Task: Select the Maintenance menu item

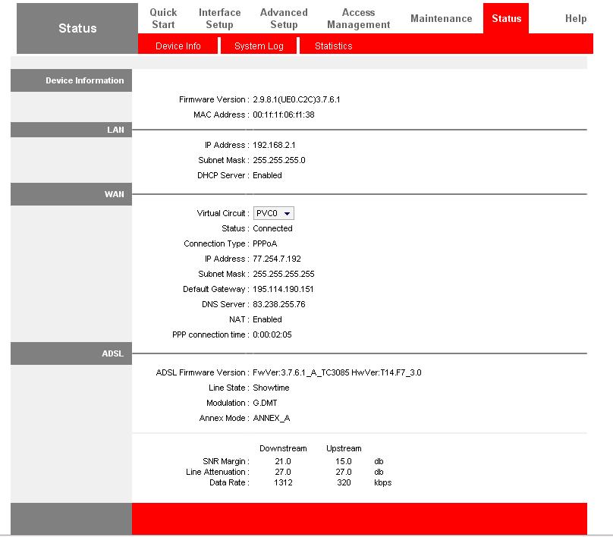Action: (x=441, y=17)
